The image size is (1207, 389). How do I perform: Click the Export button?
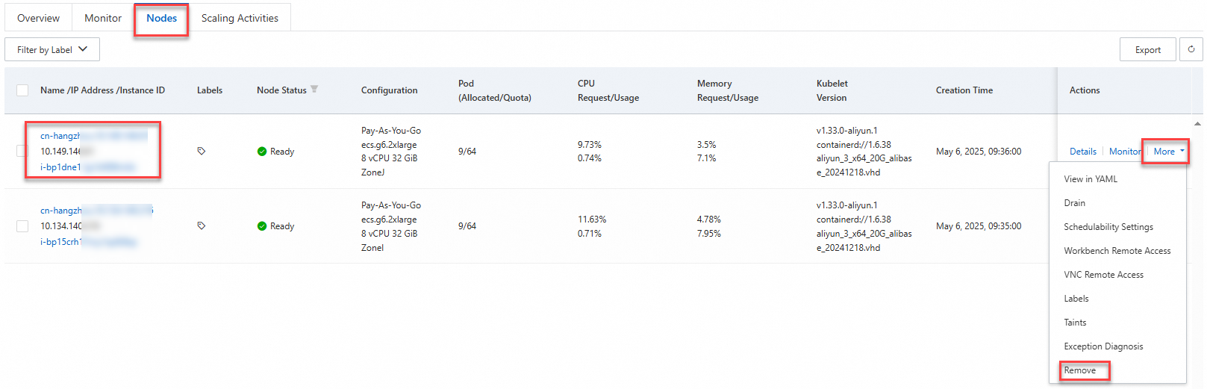(x=1147, y=50)
